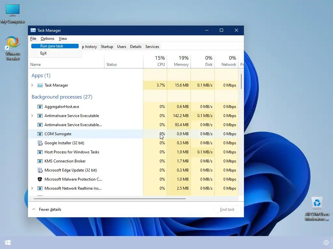Select the COM Surrogate process row
The height and width of the screenshot is (249, 333).
tap(133, 134)
